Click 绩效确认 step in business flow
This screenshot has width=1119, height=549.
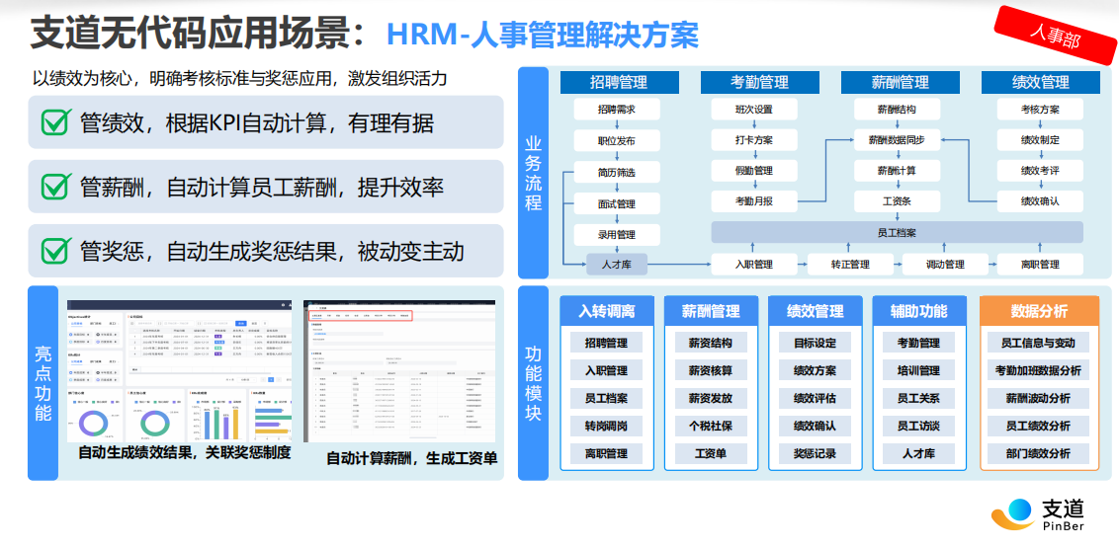[x=1040, y=201]
